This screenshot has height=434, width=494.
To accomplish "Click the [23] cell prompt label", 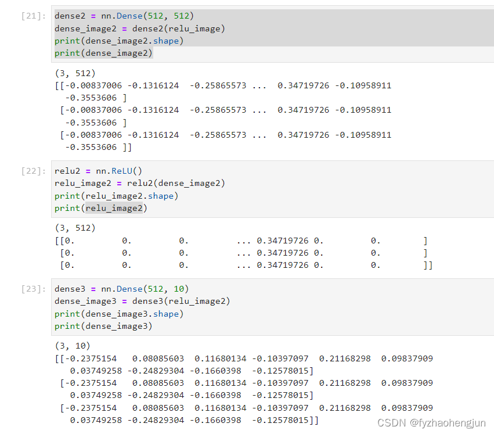I will [x=34, y=289].
